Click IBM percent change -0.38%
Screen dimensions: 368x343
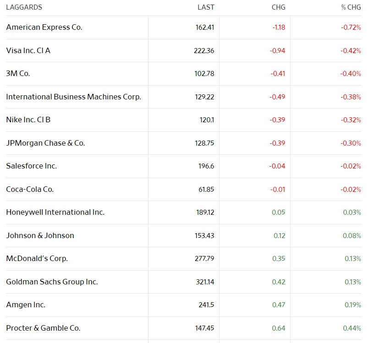351,97
